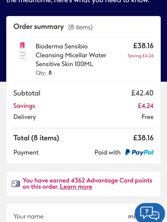This screenshot has width=167, height=222.
Task: Select the Order summary heading
Action: (x=39, y=27)
